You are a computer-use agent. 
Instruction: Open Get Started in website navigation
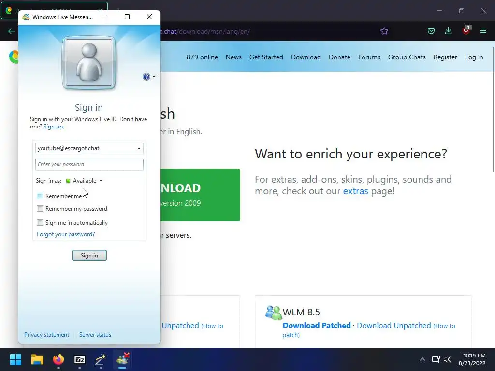point(266,57)
